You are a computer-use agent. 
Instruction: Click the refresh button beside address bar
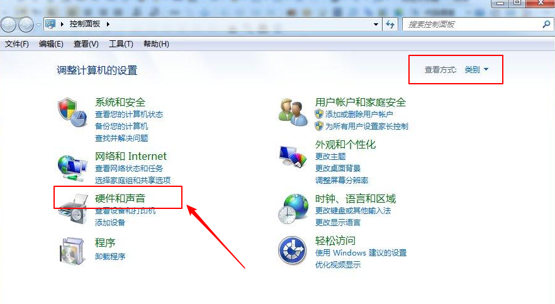click(390, 24)
